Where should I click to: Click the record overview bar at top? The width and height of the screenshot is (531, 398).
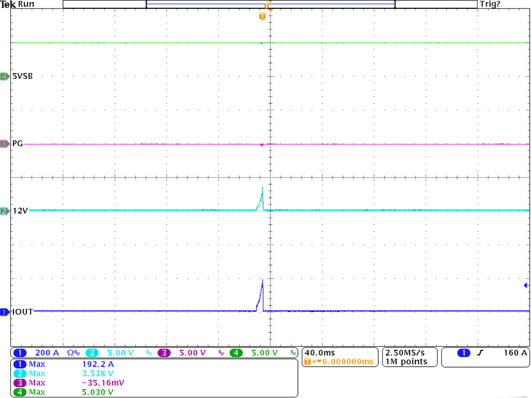click(270, 4)
